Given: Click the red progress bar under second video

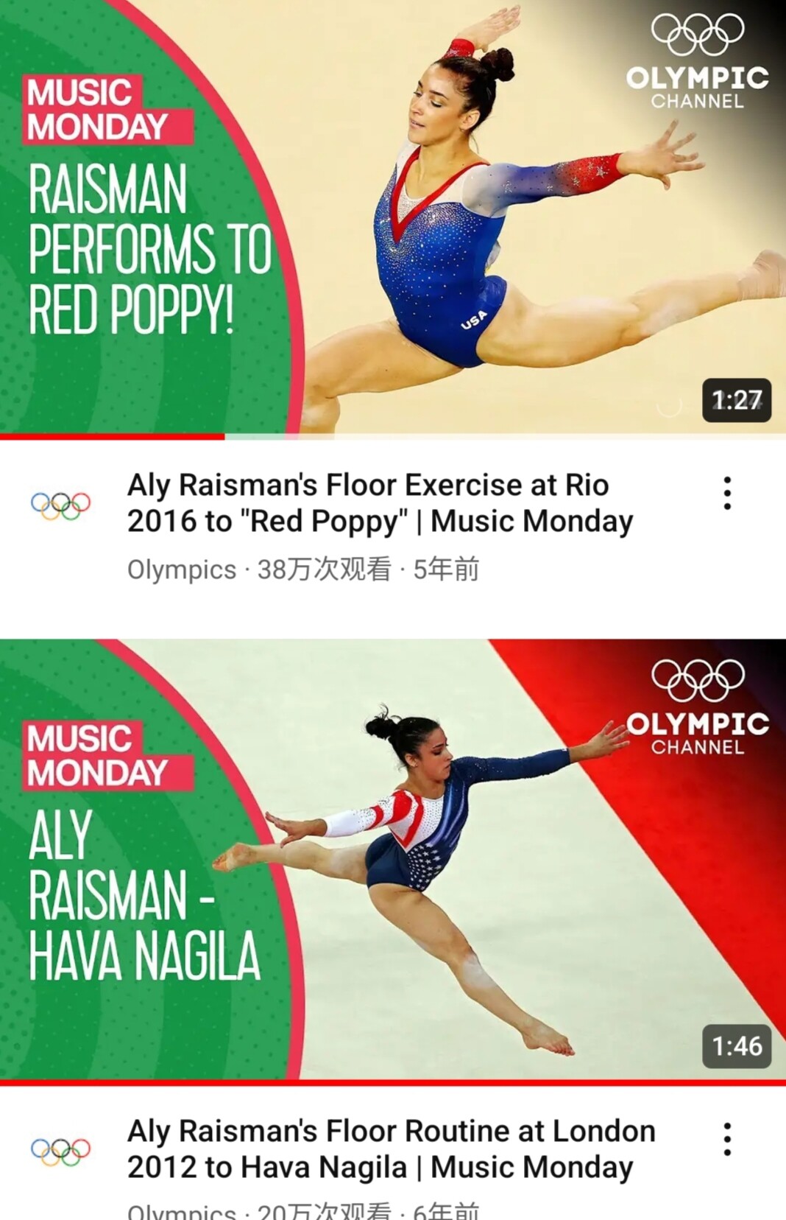Looking at the screenshot, I should [x=393, y=1083].
